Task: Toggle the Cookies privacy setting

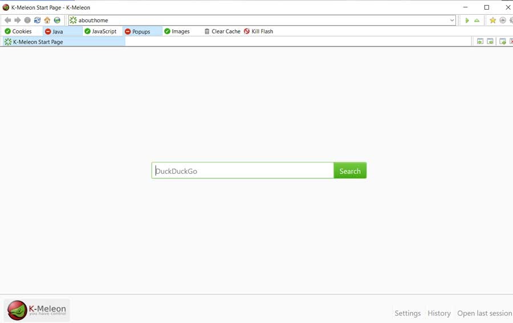Action: (18, 31)
